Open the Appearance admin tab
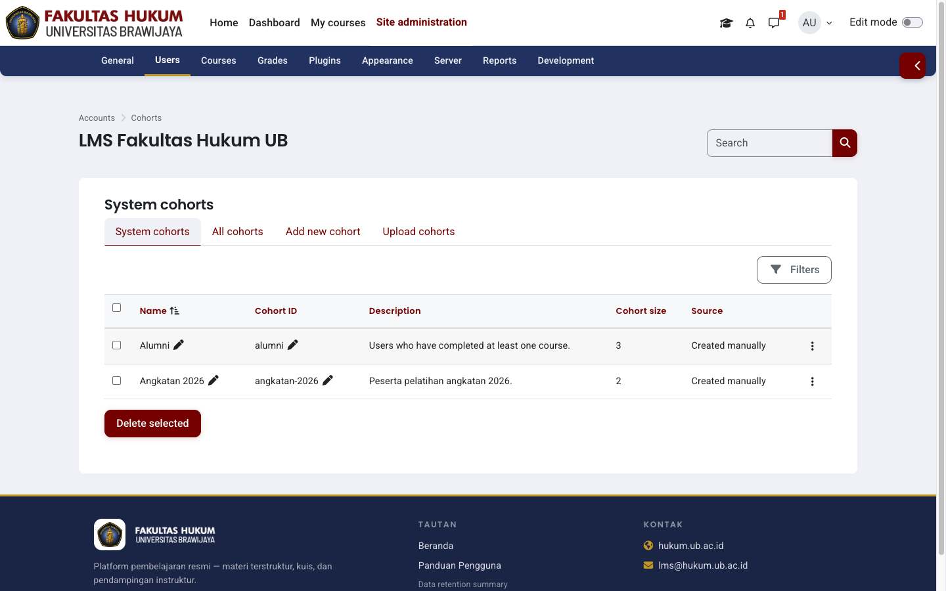 [388, 60]
